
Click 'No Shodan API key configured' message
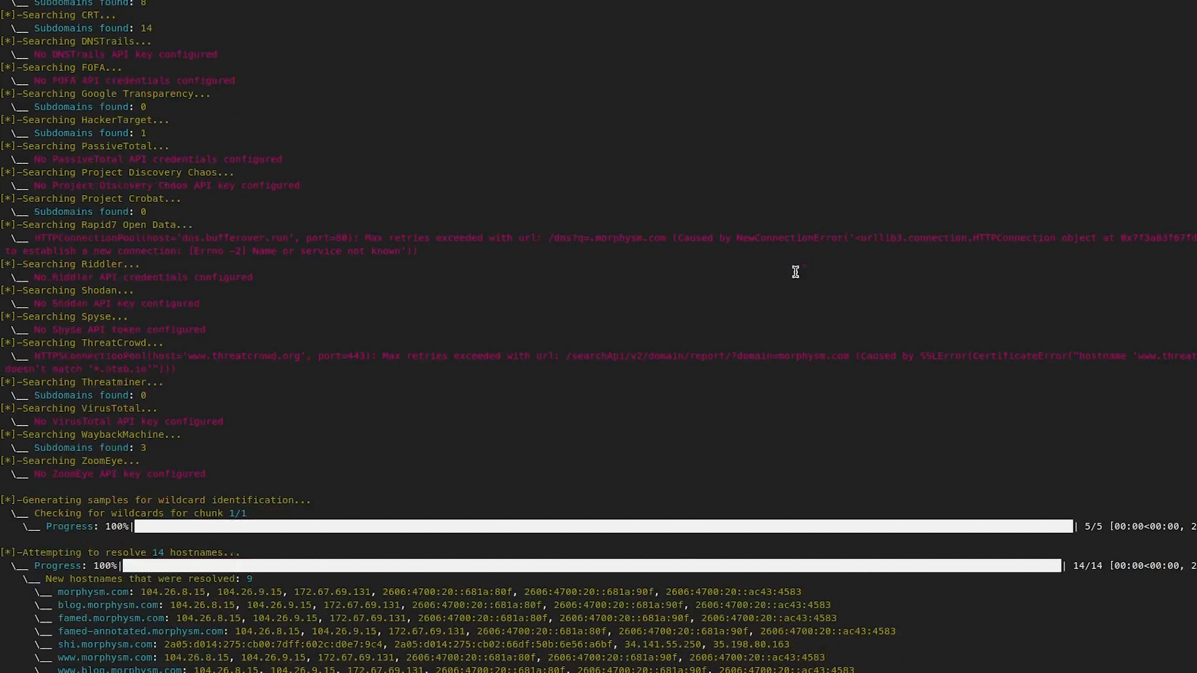coord(117,303)
